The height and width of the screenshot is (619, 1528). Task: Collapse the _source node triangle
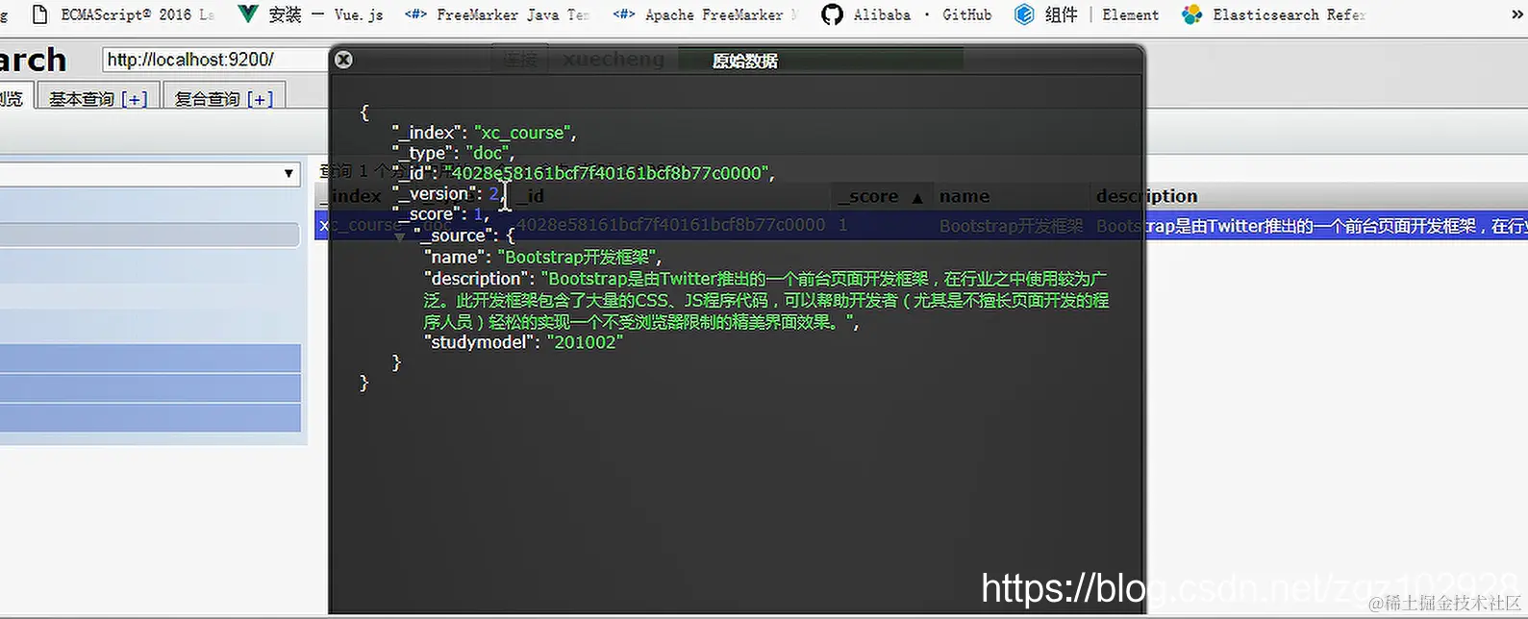coord(399,235)
